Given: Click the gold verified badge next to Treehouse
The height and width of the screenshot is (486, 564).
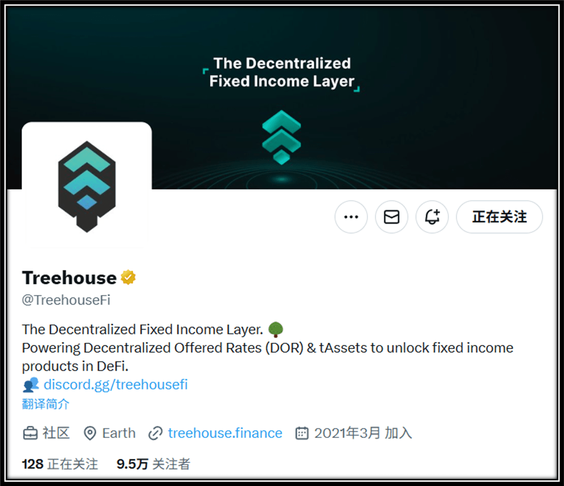Looking at the screenshot, I should (x=128, y=278).
